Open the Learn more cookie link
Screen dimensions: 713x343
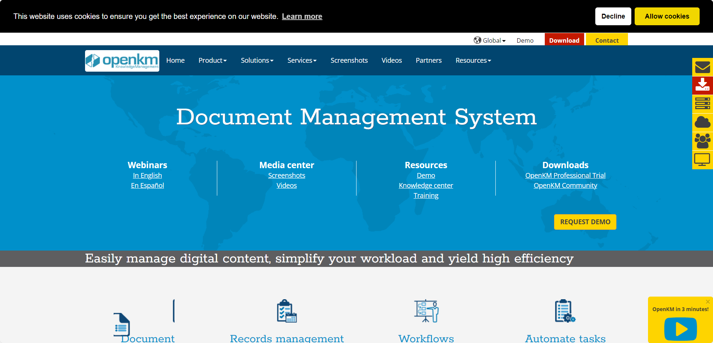point(302,16)
